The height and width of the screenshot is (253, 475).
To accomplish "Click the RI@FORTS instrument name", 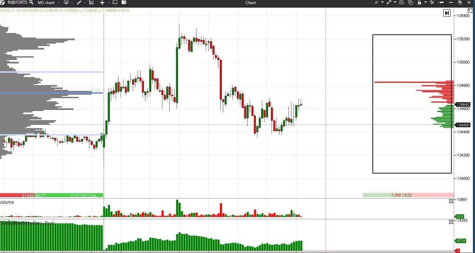I will coord(17,3).
